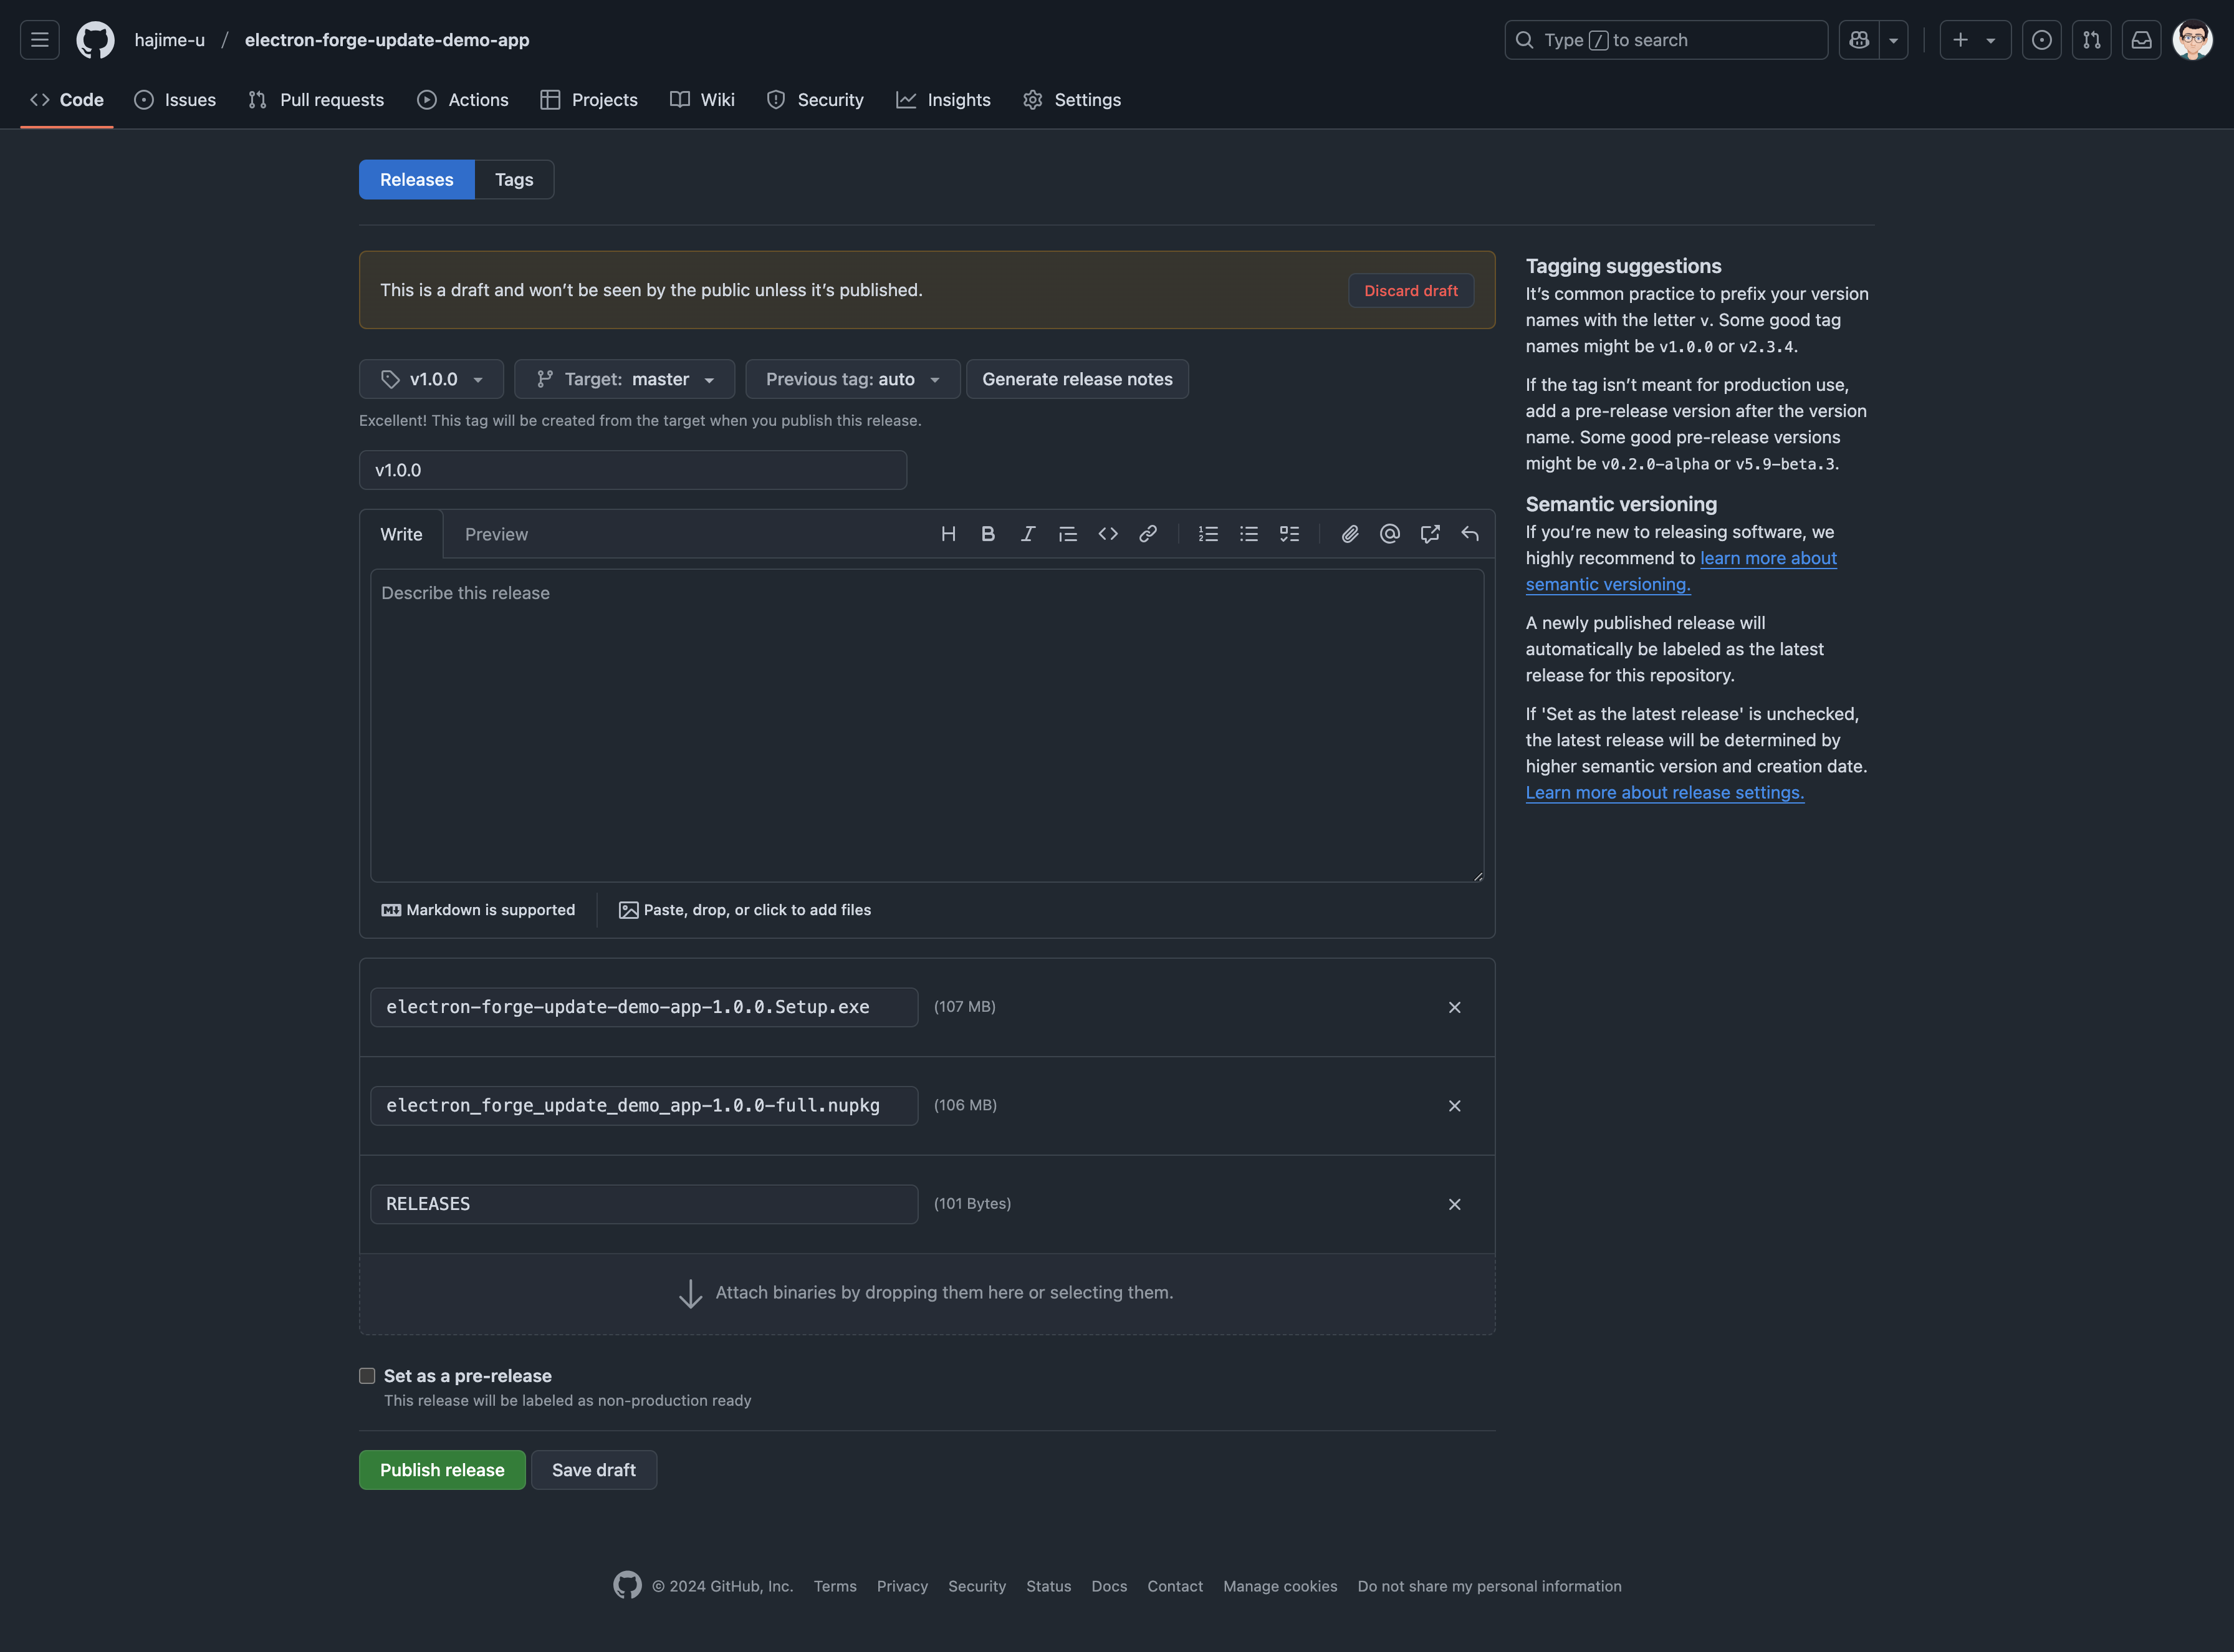Image resolution: width=2234 pixels, height=1652 pixels.
Task: Open the v1.0.0 tag dropdown
Action: pyautogui.click(x=431, y=379)
